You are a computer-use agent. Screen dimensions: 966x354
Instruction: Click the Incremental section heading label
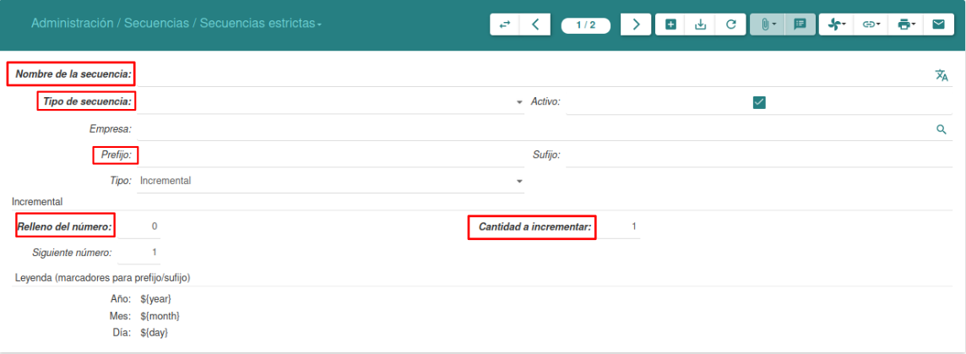tap(38, 202)
